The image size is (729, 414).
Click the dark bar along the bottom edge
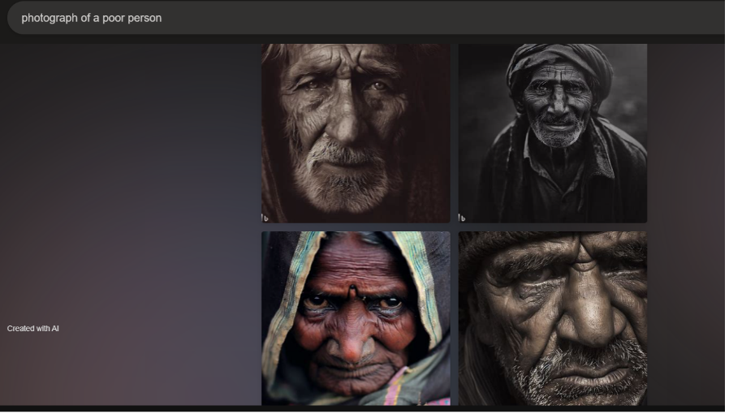[x=364, y=409]
